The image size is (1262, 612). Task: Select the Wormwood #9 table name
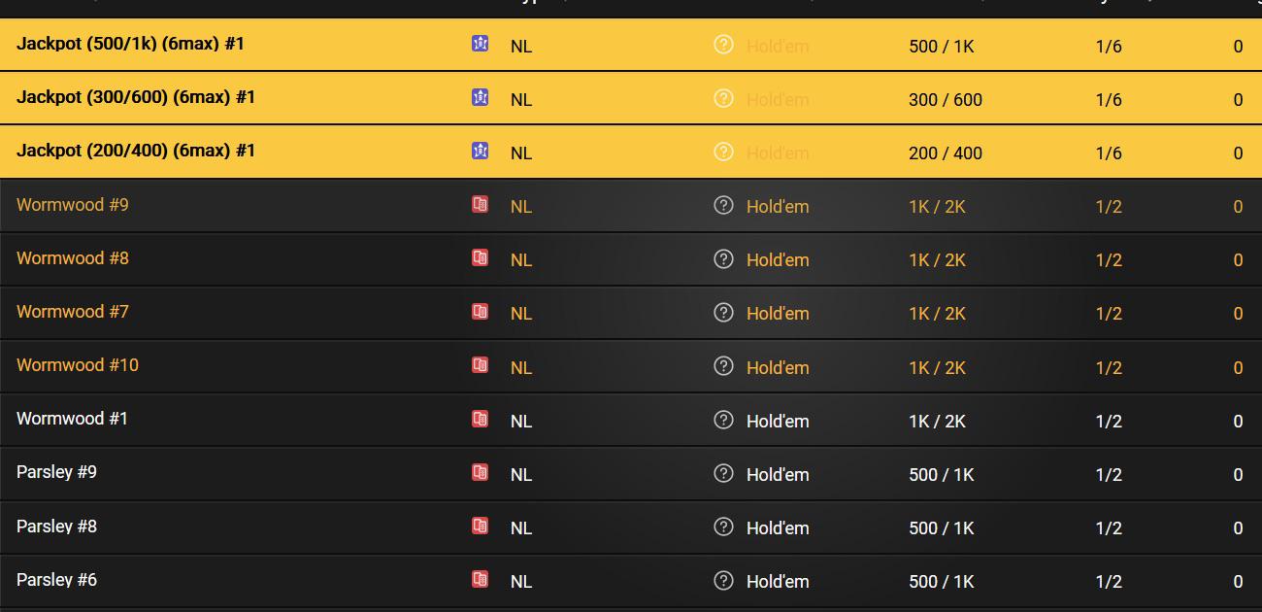coord(72,206)
